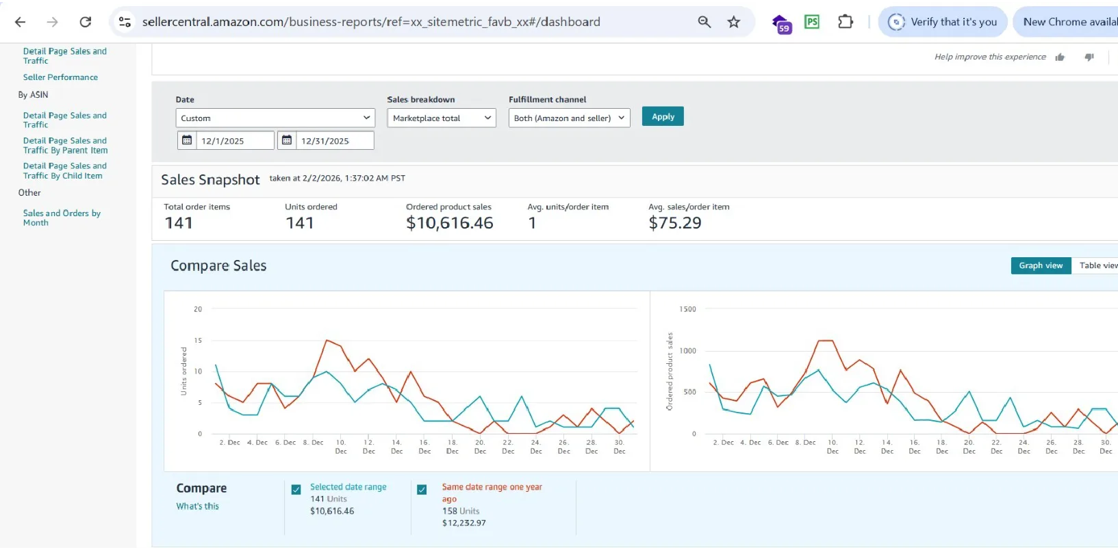Expand Marketplace total sales breakdown dropdown
Screen dimensions: 1118x550
(442, 118)
